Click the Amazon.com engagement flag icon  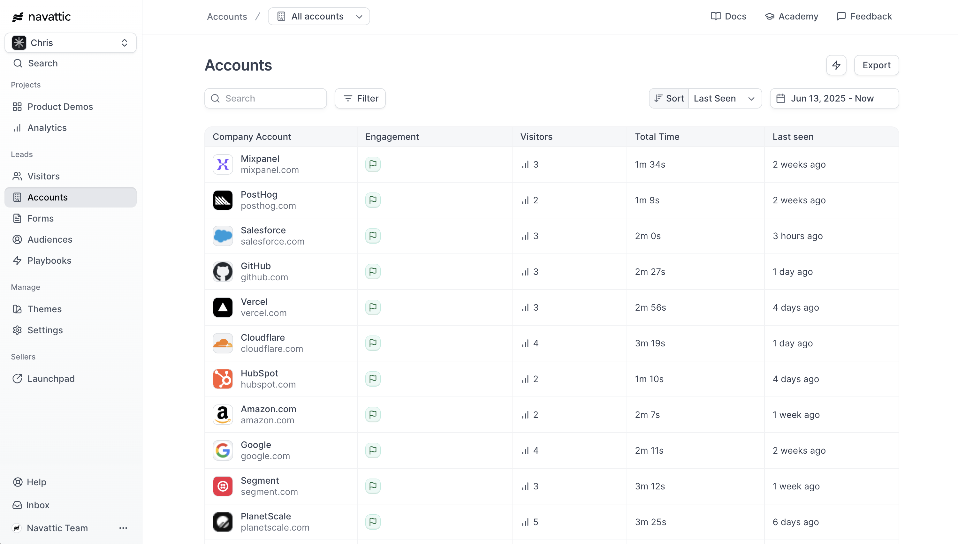(x=373, y=415)
